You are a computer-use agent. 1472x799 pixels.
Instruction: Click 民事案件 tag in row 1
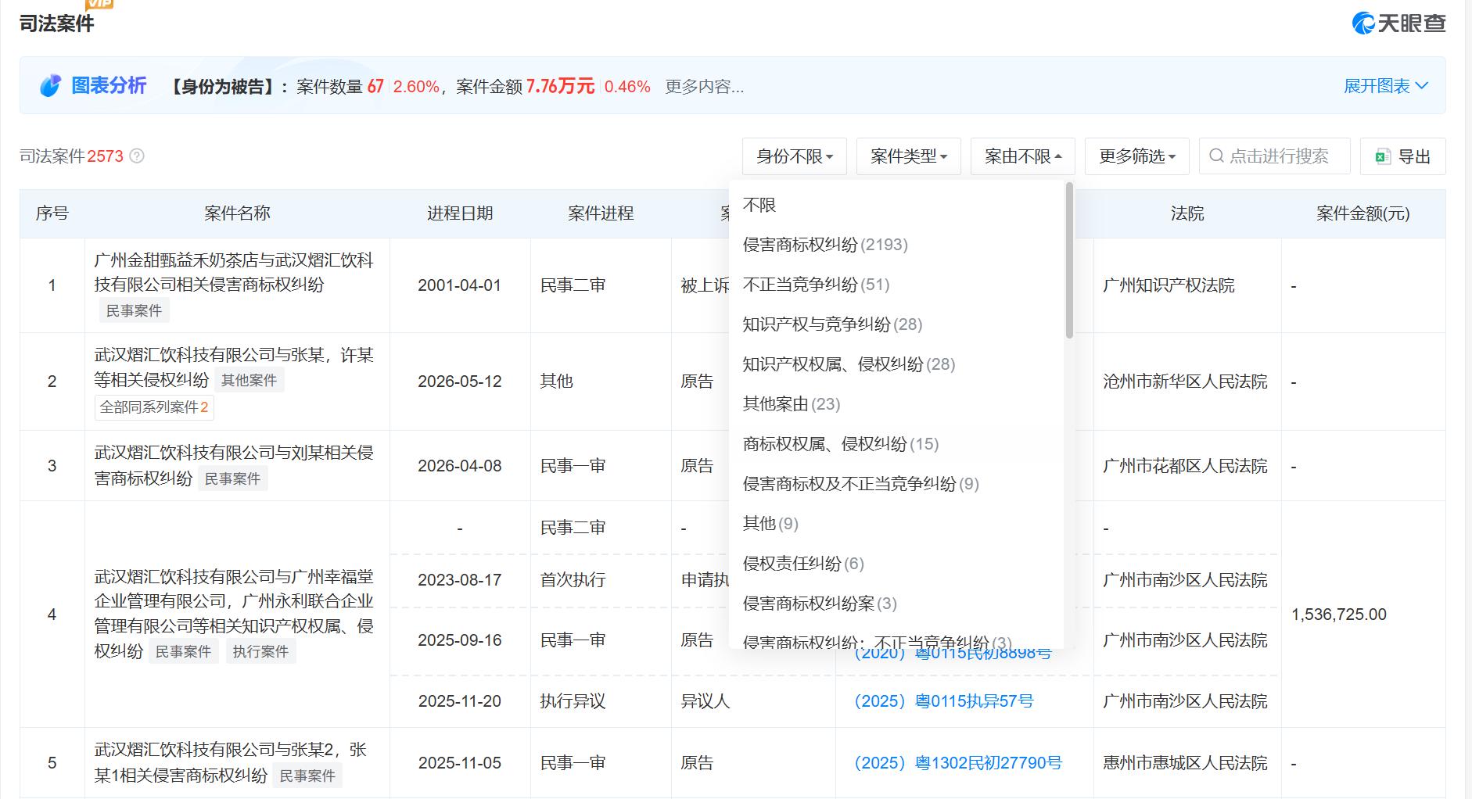[134, 311]
